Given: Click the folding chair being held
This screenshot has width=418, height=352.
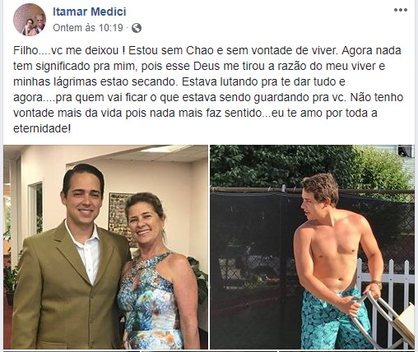Looking at the screenshot, I should pos(384,321).
